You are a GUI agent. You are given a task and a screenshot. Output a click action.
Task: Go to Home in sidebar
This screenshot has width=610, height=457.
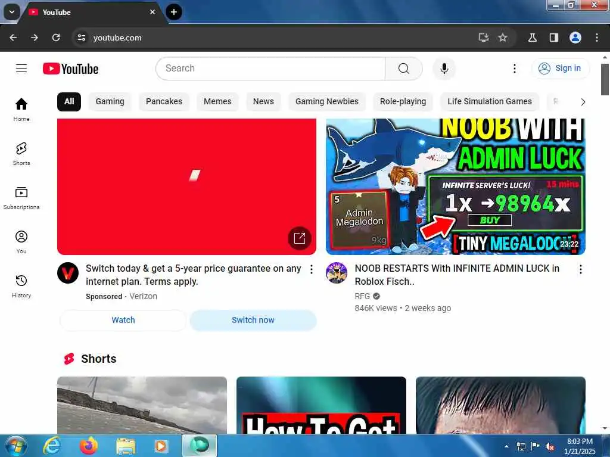pos(21,110)
